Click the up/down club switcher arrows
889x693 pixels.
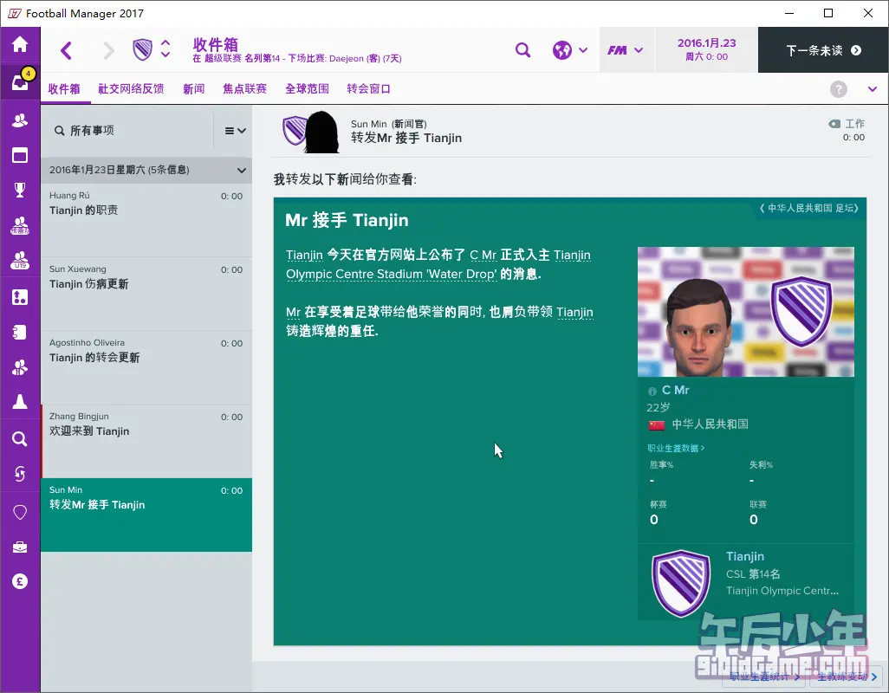[165, 49]
